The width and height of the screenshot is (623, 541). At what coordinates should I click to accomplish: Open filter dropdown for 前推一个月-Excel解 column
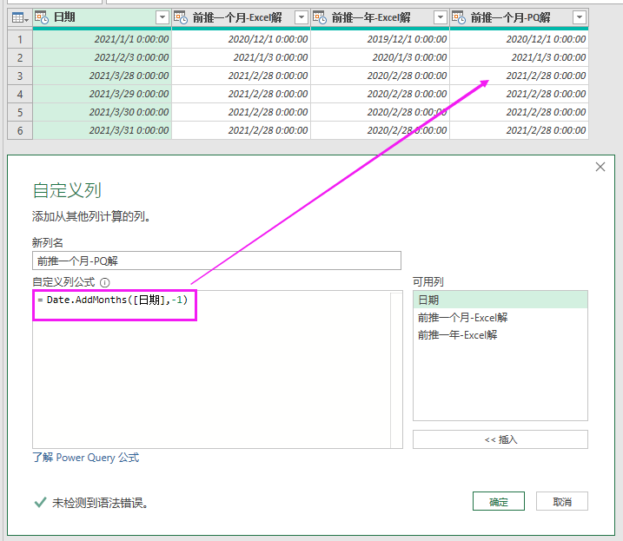302,17
